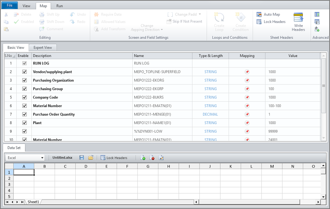Viewport: 330px width, 209px height.
Task: Click Delete in the Editing group
Action: click(x=23, y=14)
